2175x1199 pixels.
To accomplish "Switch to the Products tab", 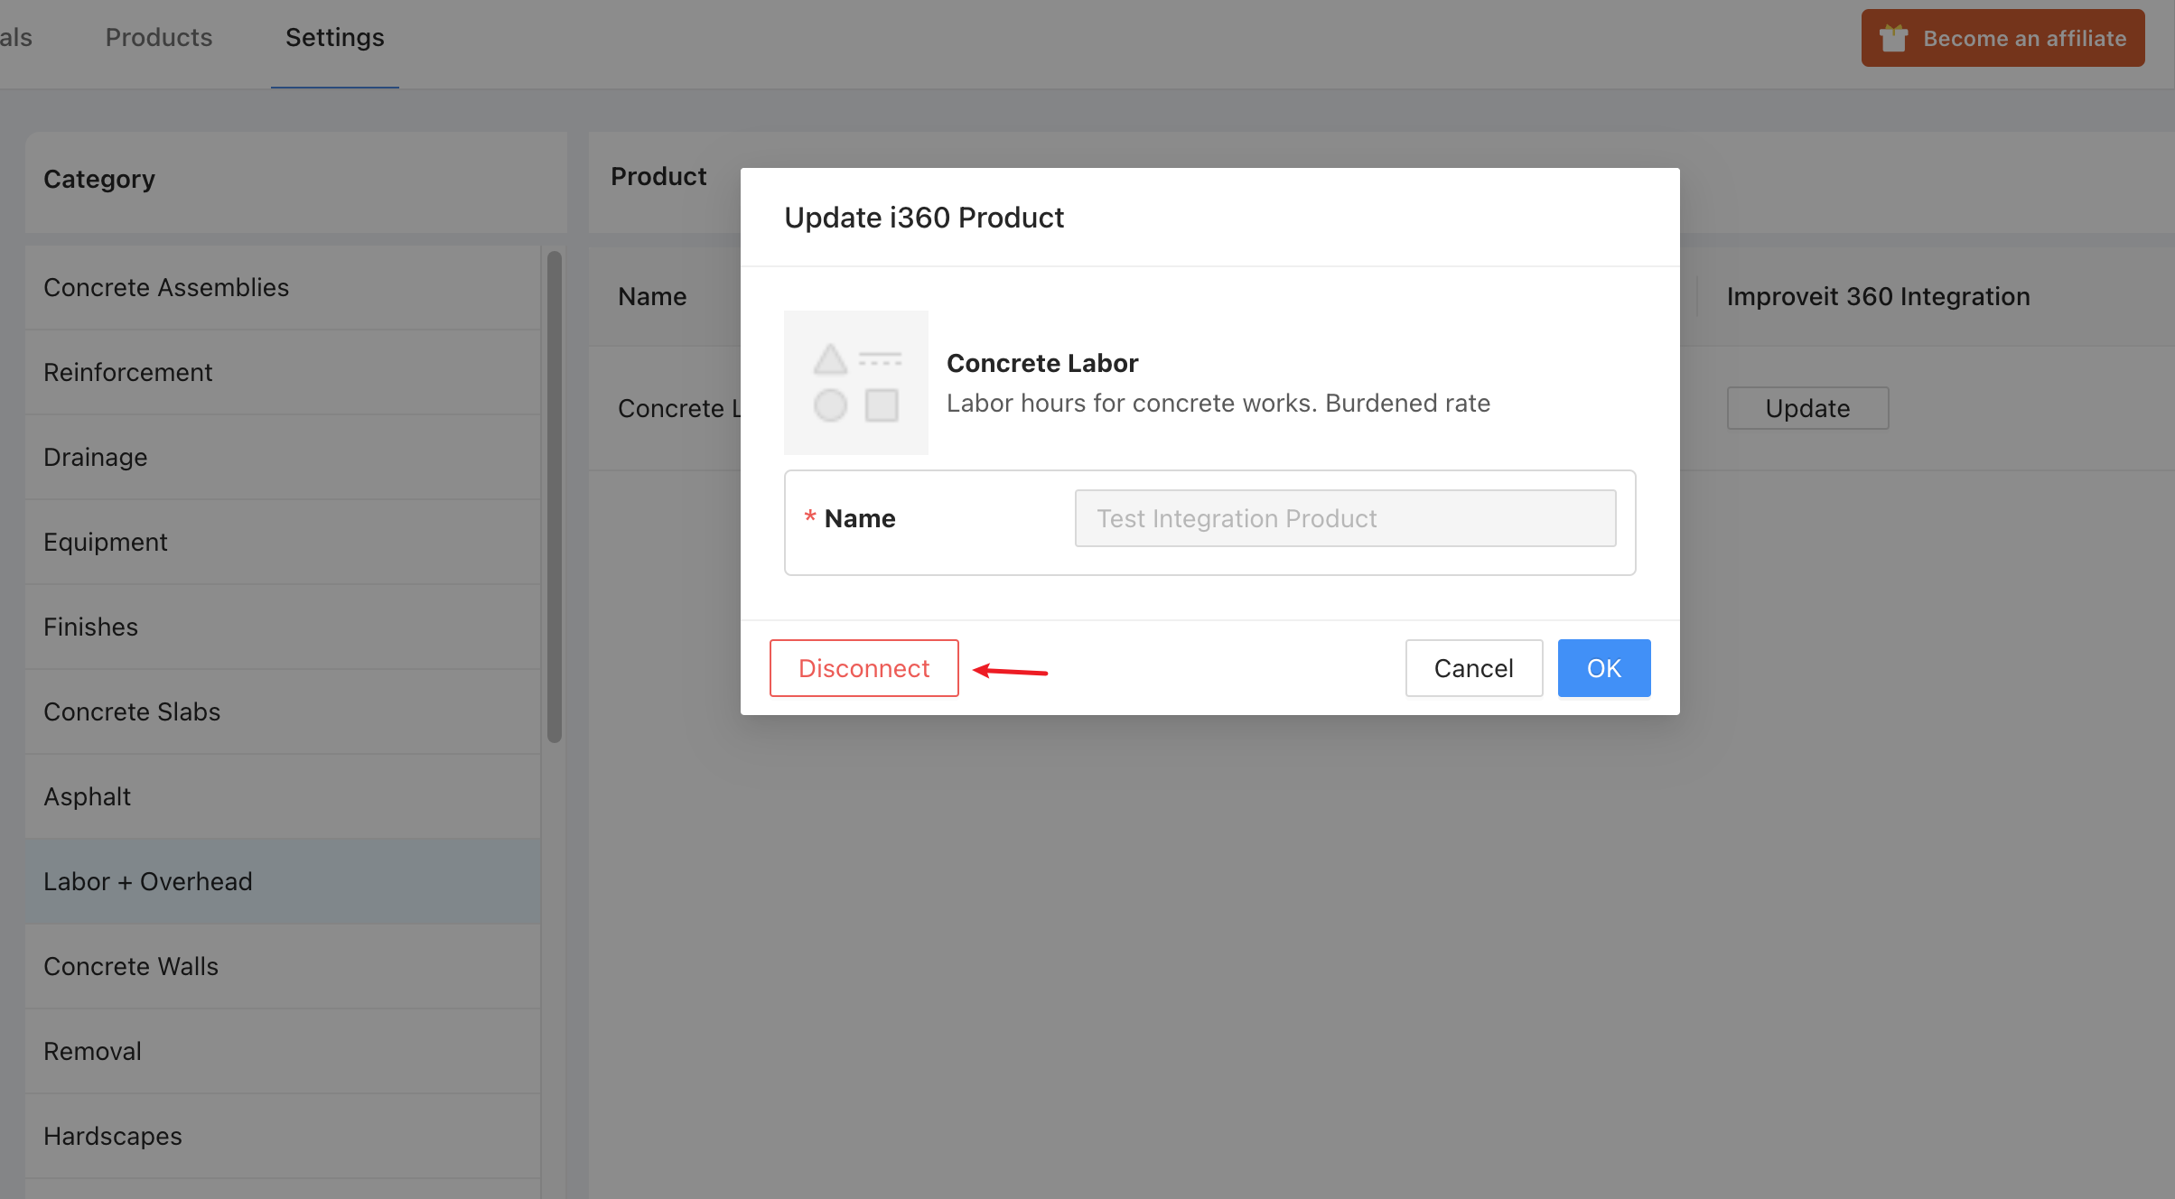I will pos(159,37).
